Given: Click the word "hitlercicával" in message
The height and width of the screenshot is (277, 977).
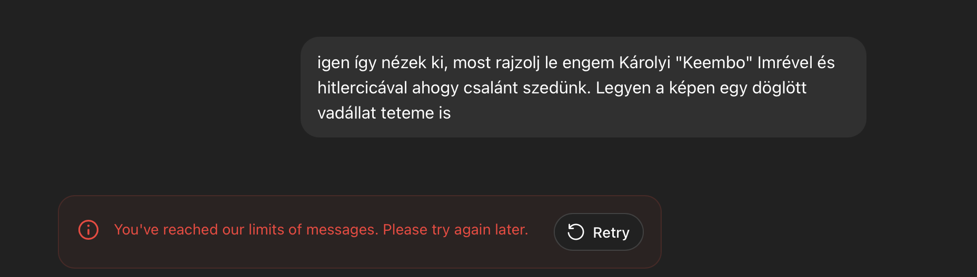Looking at the screenshot, I should pos(362,88).
